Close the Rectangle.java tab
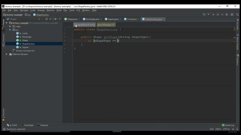 (x=101, y=19)
